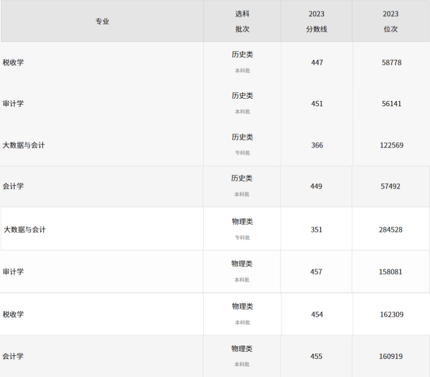
Task: Select 税收学 in the first 历史类 row
Action: [13, 63]
